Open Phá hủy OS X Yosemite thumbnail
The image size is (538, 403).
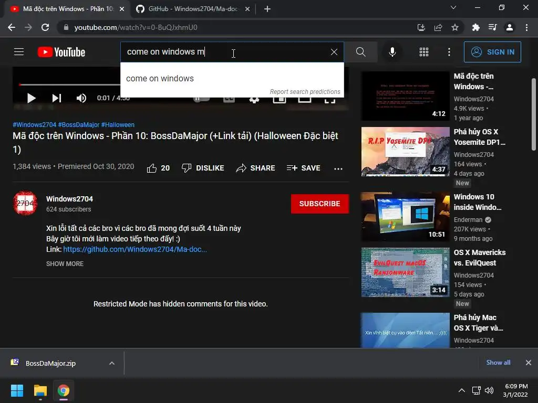point(405,152)
